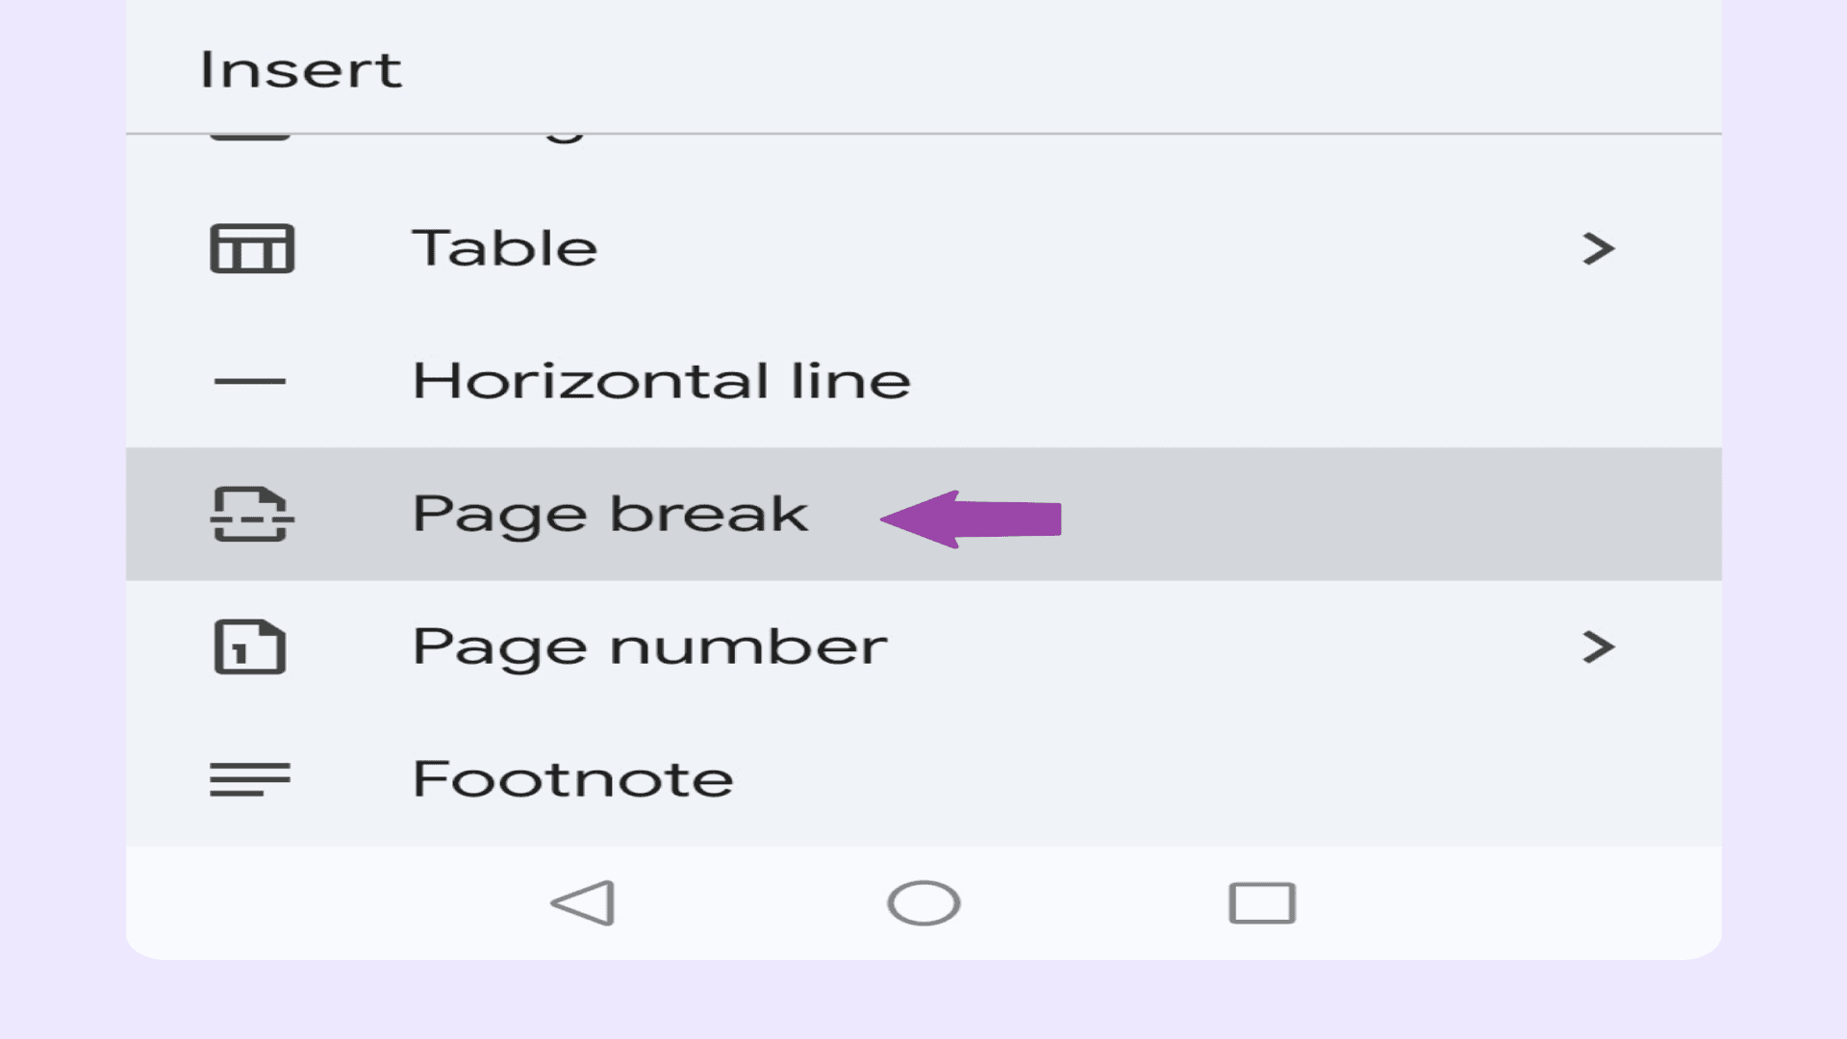This screenshot has height=1039, width=1847.
Task: Press the Android back button
Action: (582, 902)
